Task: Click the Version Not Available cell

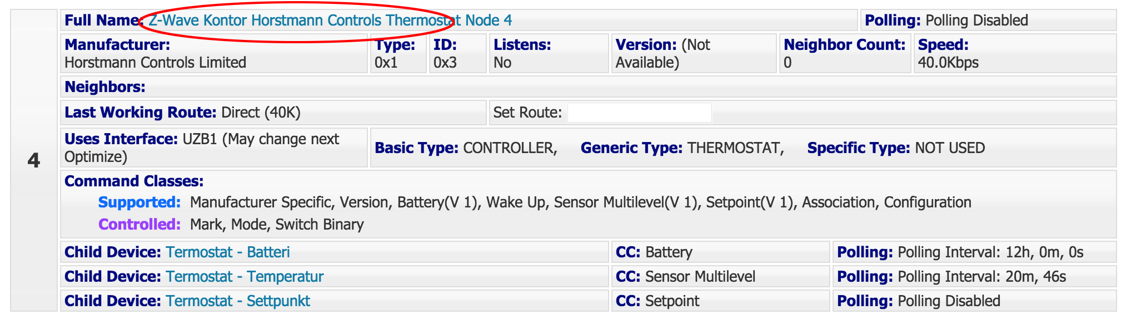Action: click(694, 53)
